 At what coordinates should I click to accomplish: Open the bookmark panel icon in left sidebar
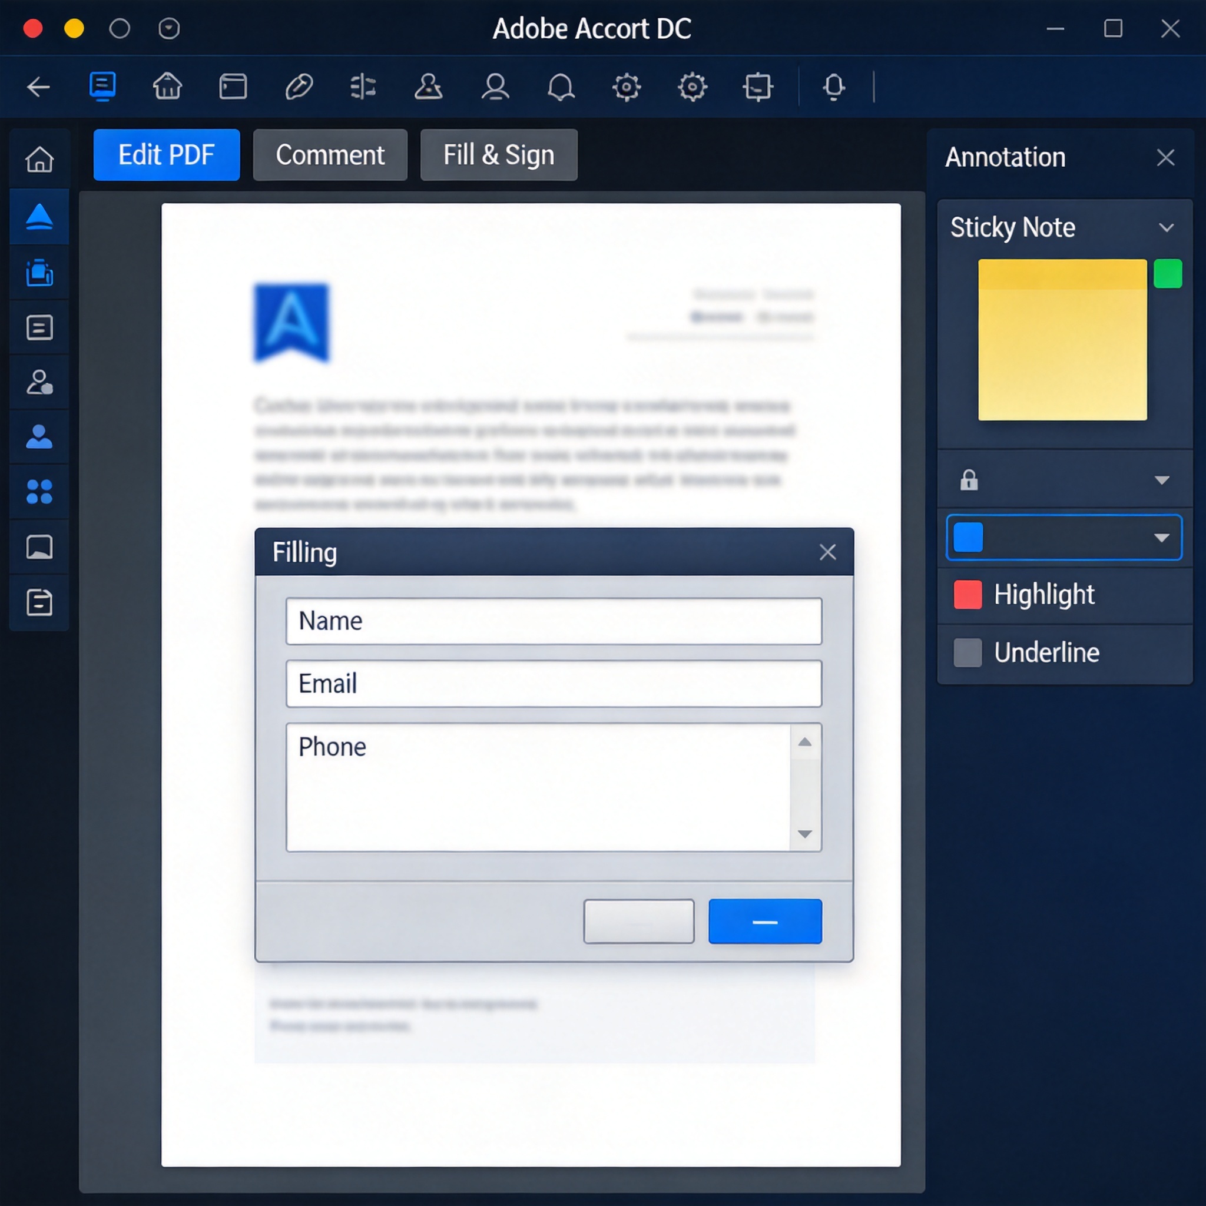(39, 547)
